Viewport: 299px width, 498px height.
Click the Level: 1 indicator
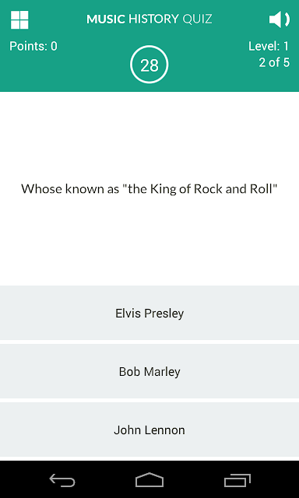[269, 47]
